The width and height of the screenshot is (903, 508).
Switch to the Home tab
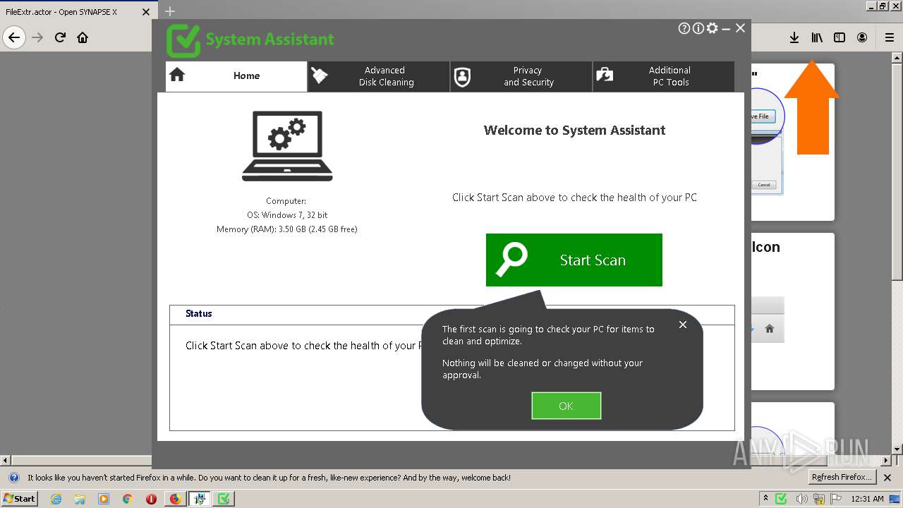click(x=236, y=76)
